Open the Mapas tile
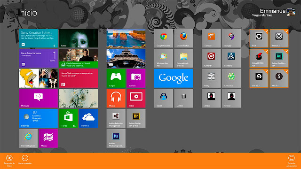Screen dimensions: 301x169 click(48, 138)
